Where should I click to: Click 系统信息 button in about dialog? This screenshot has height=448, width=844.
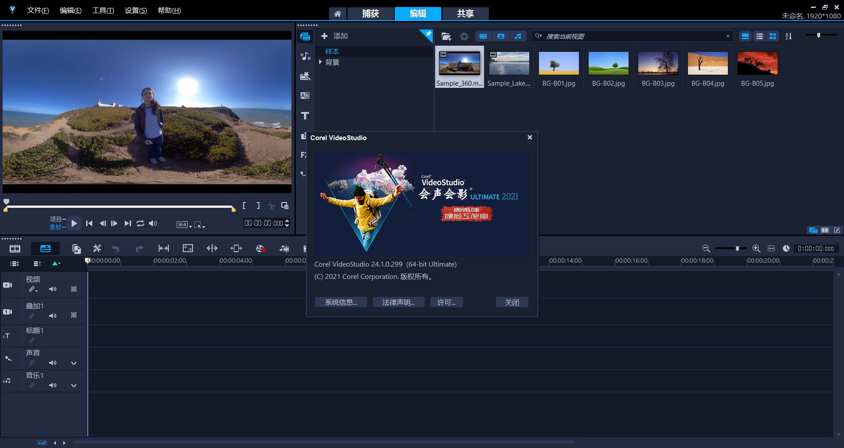pyautogui.click(x=341, y=302)
